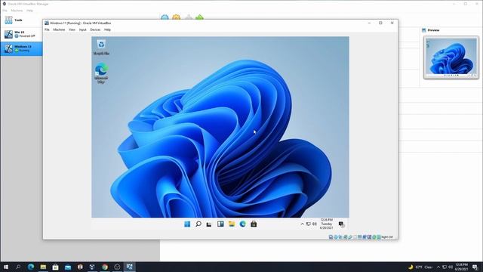Image resolution: width=483 pixels, height=272 pixels.
Task: Click the Preview section header
Action: (x=430, y=30)
